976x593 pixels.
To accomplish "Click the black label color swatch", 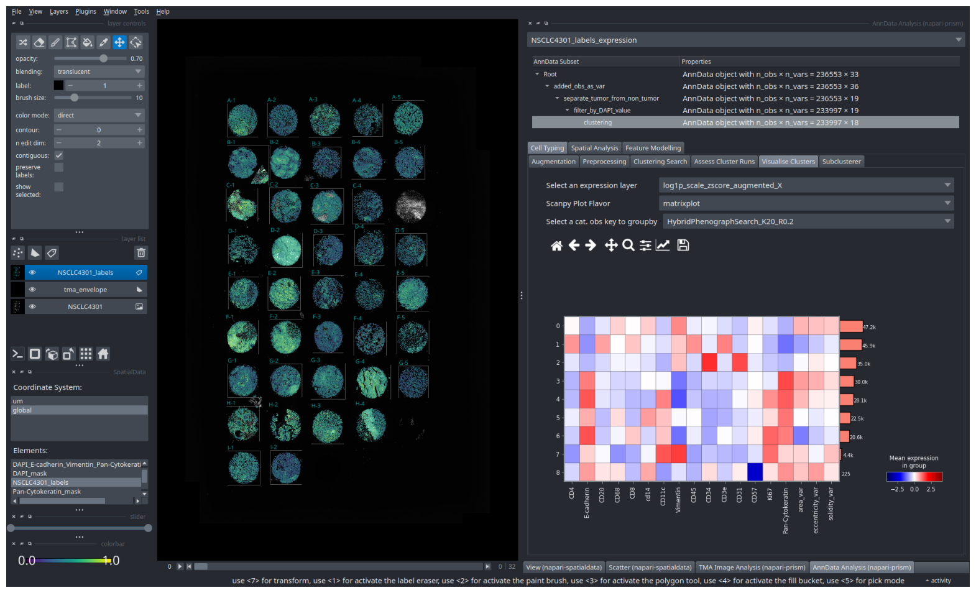I will click(58, 85).
